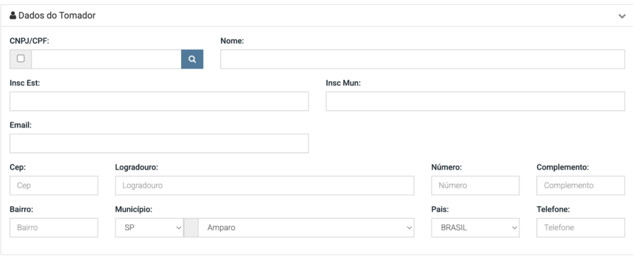
Task: Click the Cep input box
Action: [x=54, y=186]
